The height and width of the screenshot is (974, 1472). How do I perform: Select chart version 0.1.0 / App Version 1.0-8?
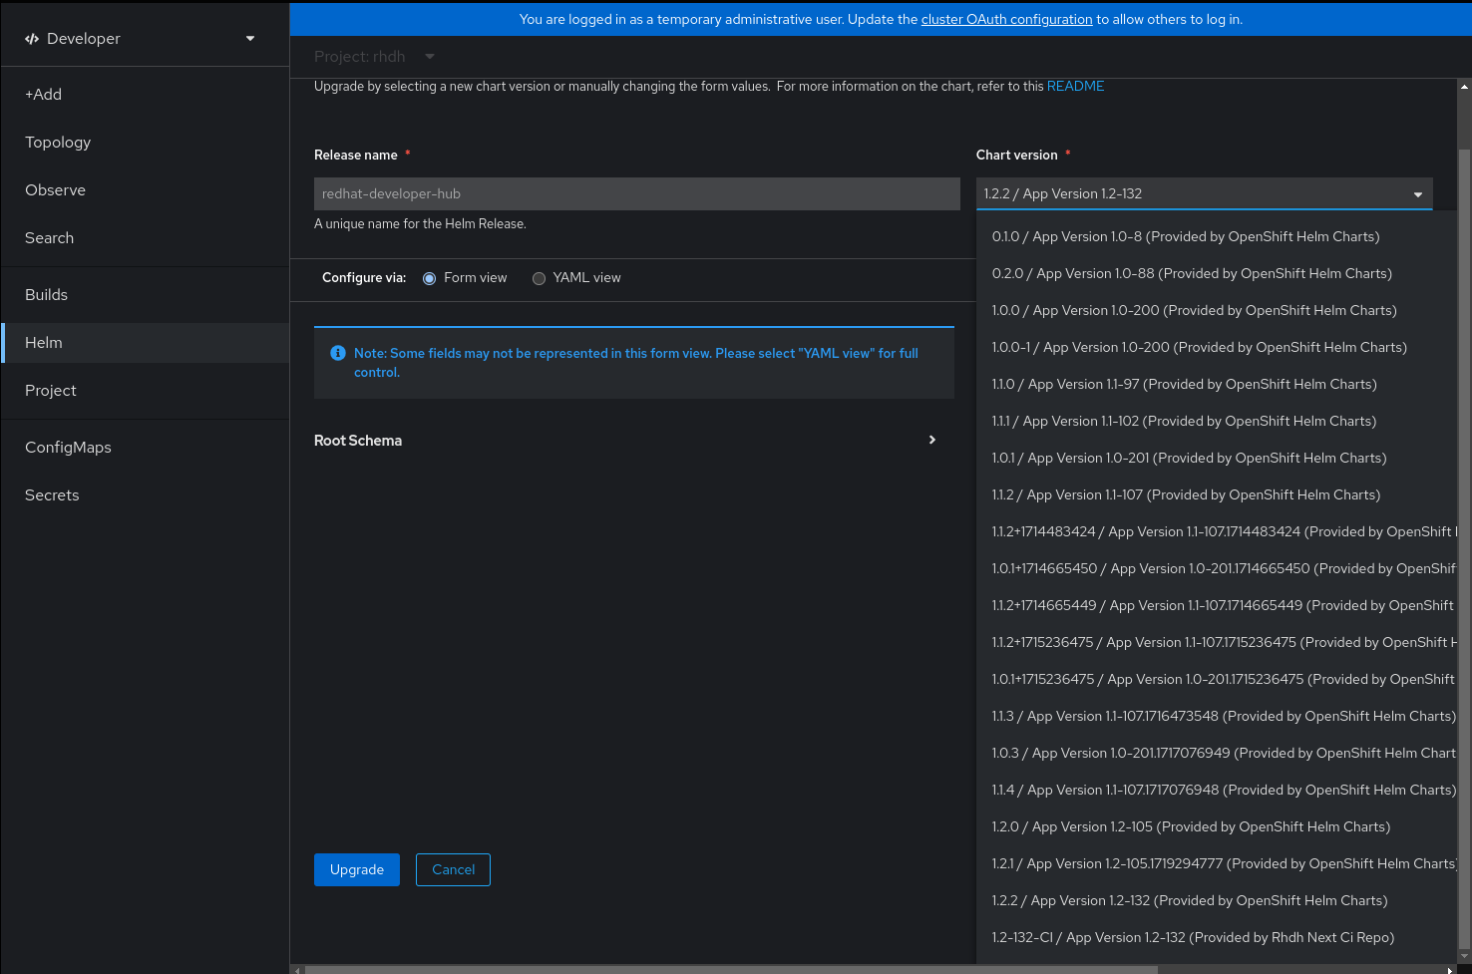1216,236
